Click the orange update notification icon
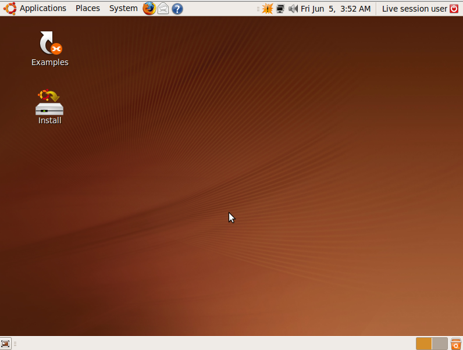Screen dimensions: 463x350 click(x=268, y=9)
